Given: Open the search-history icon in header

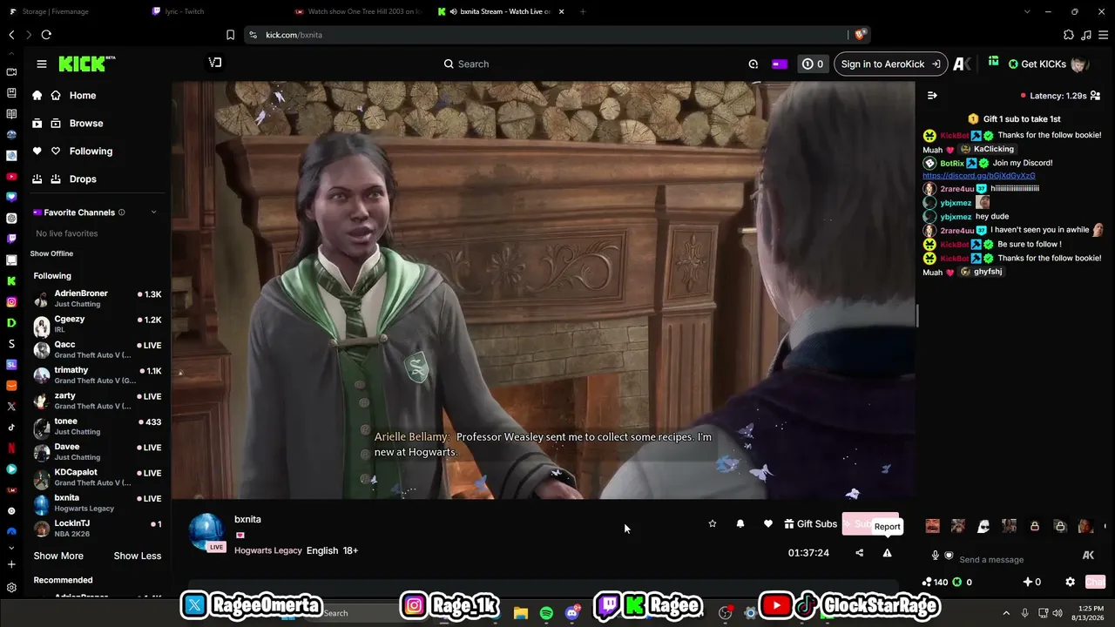Looking at the screenshot, I should (x=753, y=64).
